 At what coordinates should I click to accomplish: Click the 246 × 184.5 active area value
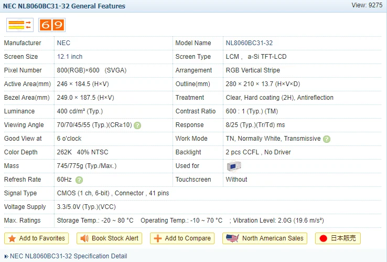click(x=83, y=84)
